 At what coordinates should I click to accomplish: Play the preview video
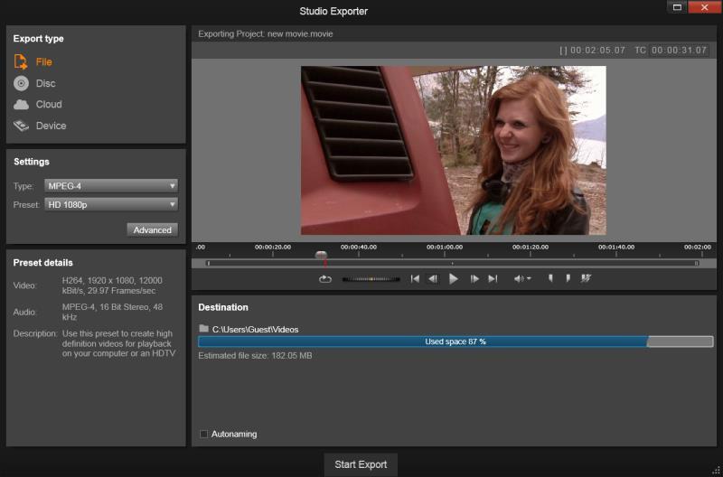[454, 279]
